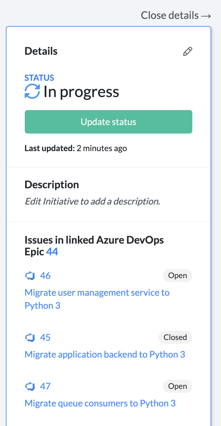
Task: Click Close details arrow link
Action: tap(176, 15)
